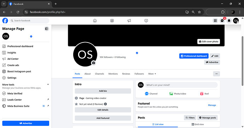Image resolution: width=244 pixels, height=128 pixels.
Task: Collapse the Manage Page sidebar
Action: pyautogui.click(x=47, y=29)
